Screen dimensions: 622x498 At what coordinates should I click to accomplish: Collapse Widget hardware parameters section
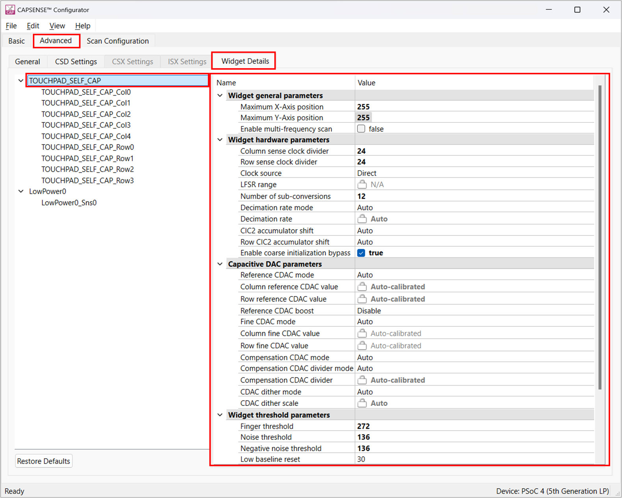(220, 140)
